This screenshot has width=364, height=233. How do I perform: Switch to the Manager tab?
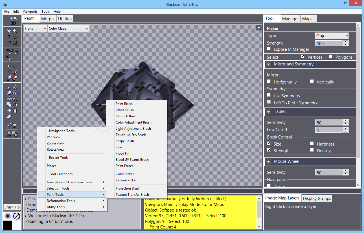pyautogui.click(x=290, y=19)
